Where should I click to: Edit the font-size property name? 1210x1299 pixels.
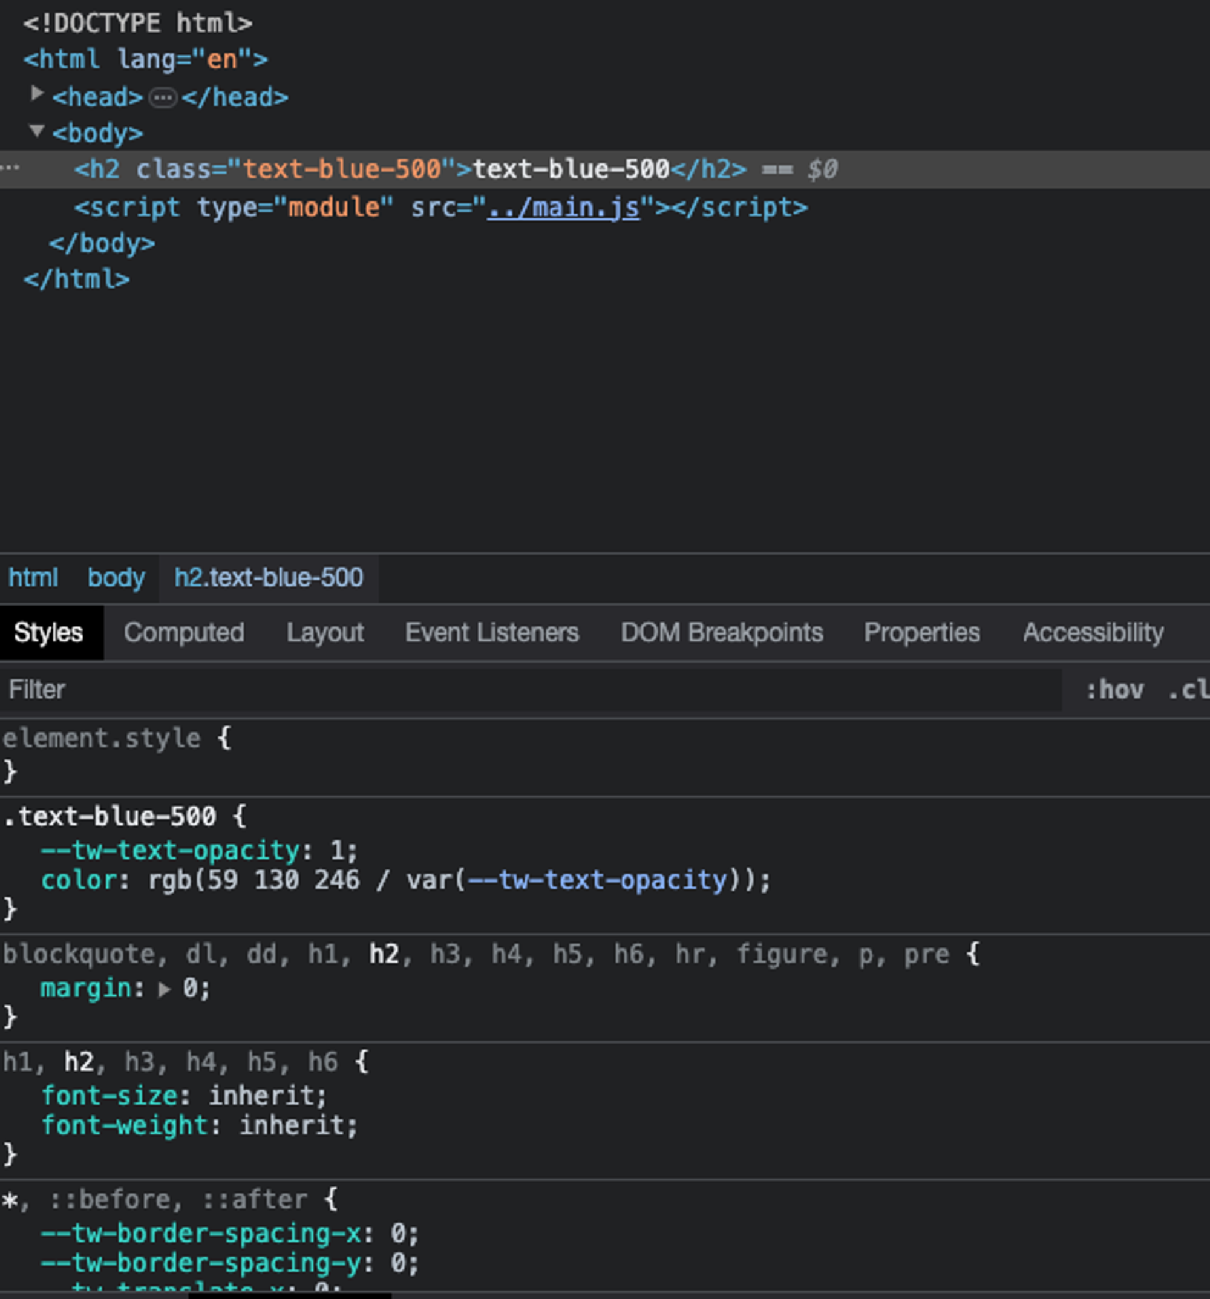pos(109,1096)
